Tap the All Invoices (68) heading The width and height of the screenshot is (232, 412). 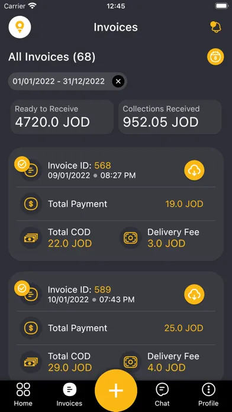tap(51, 57)
